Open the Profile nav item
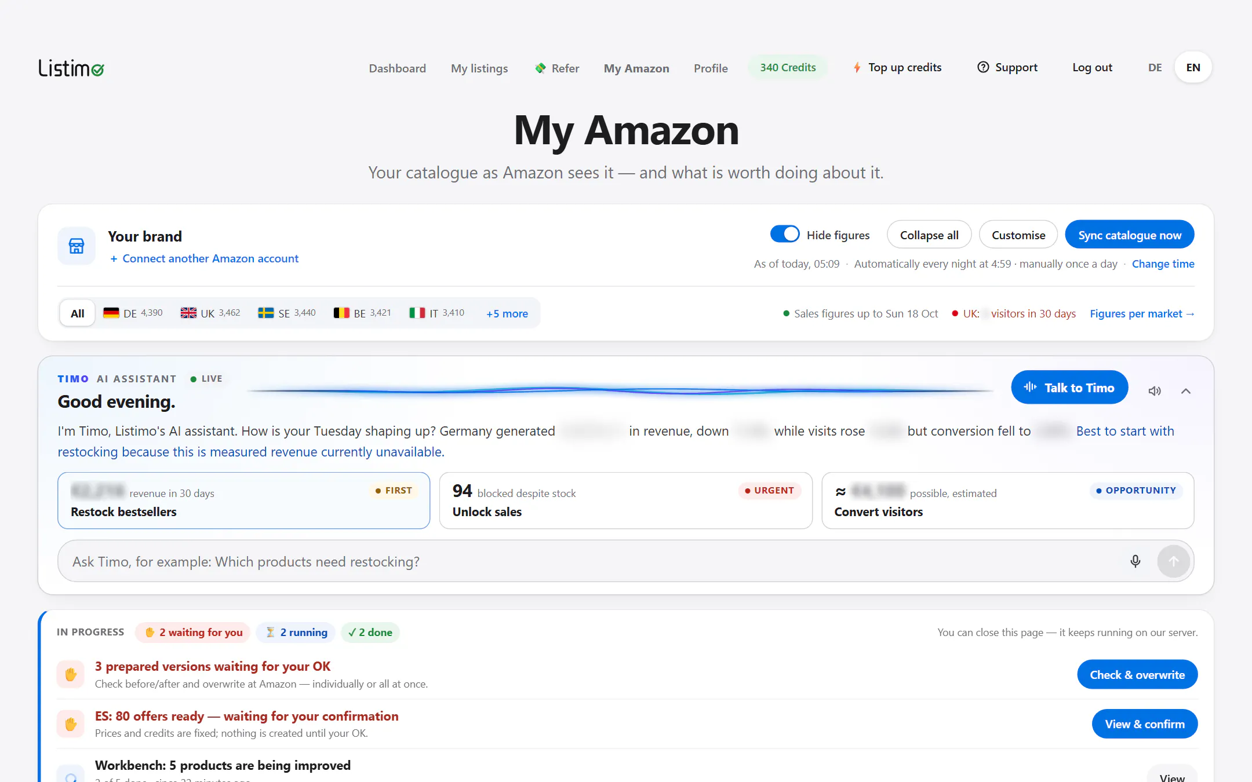Screen dimensions: 1252x782 click(711, 68)
